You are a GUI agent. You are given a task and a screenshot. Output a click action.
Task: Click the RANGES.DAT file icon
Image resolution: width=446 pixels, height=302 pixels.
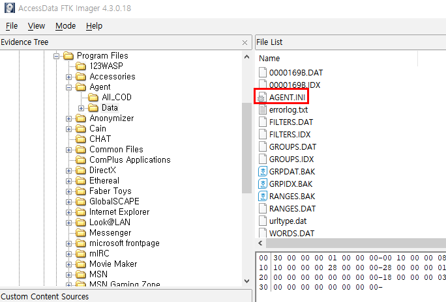pos(263,209)
